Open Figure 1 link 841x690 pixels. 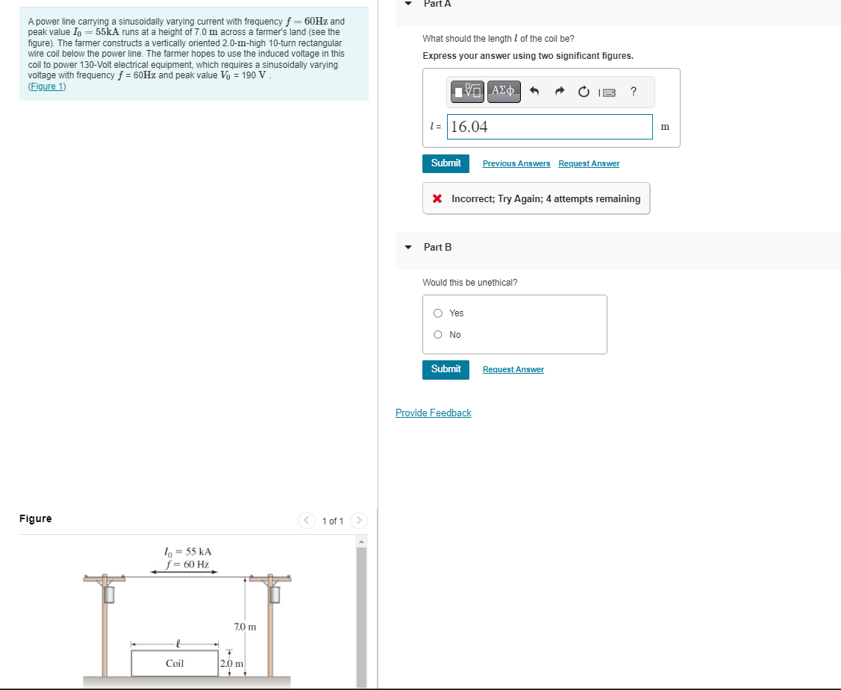coord(47,87)
